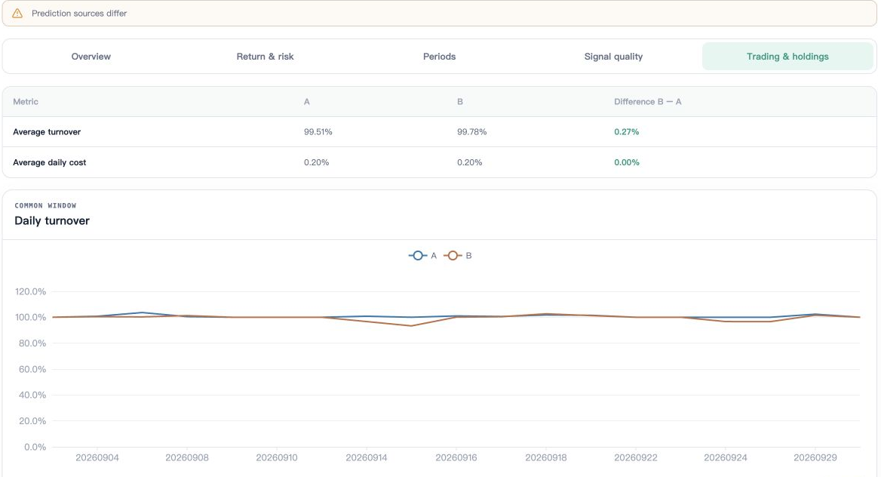Click the 20260914 x-axis date label
Image resolution: width=881 pixels, height=477 pixels.
pyautogui.click(x=367, y=457)
